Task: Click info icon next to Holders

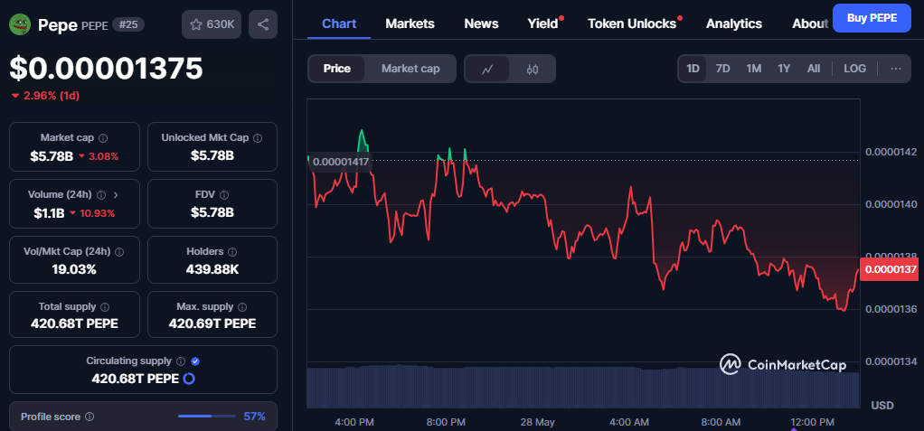Action: pos(232,252)
